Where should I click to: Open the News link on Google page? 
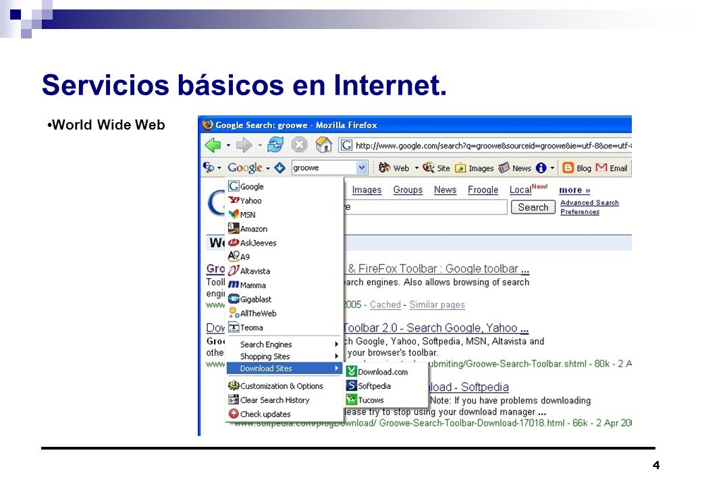tap(445, 190)
